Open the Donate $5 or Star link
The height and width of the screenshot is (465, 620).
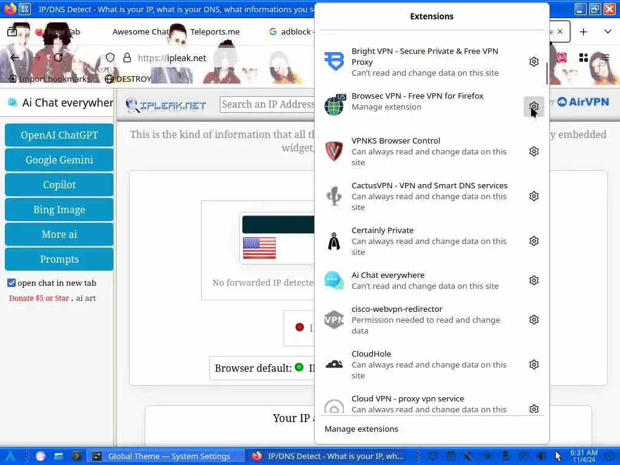(x=39, y=298)
